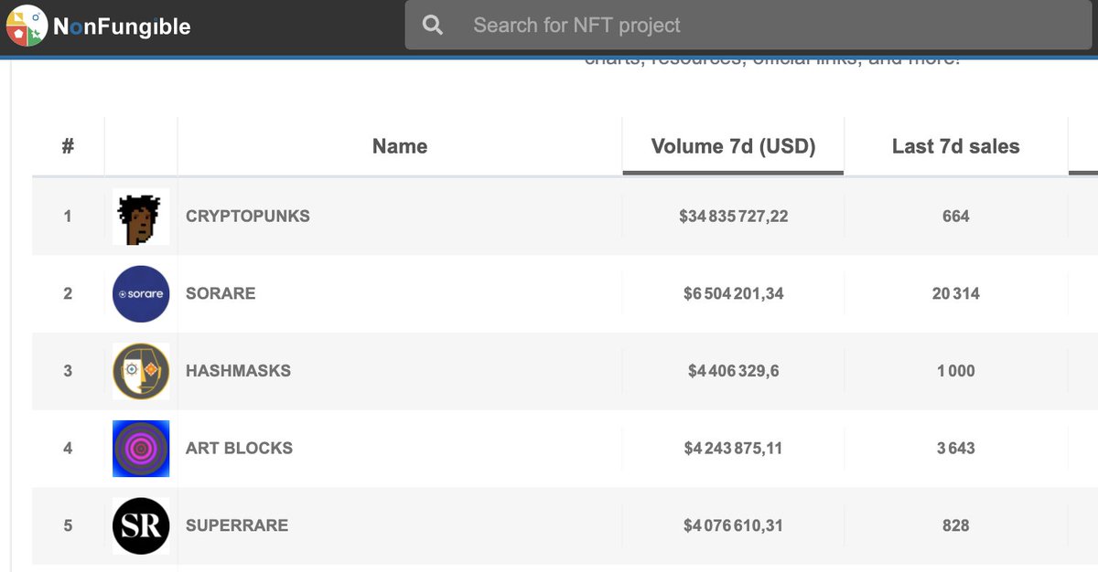The width and height of the screenshot is (1098, 572).
Task: Sort table by Name column
Action: click(400, 146)
